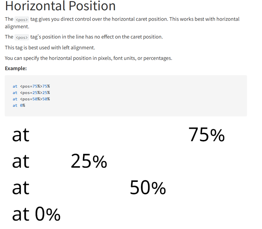Click the large "at" in the 25% row

point(21,161)
